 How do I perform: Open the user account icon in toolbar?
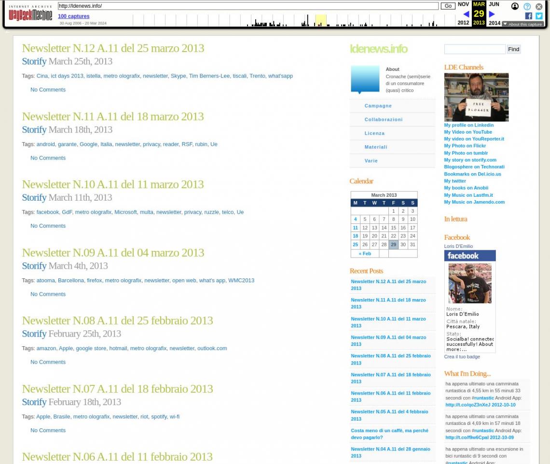[515, 6]
